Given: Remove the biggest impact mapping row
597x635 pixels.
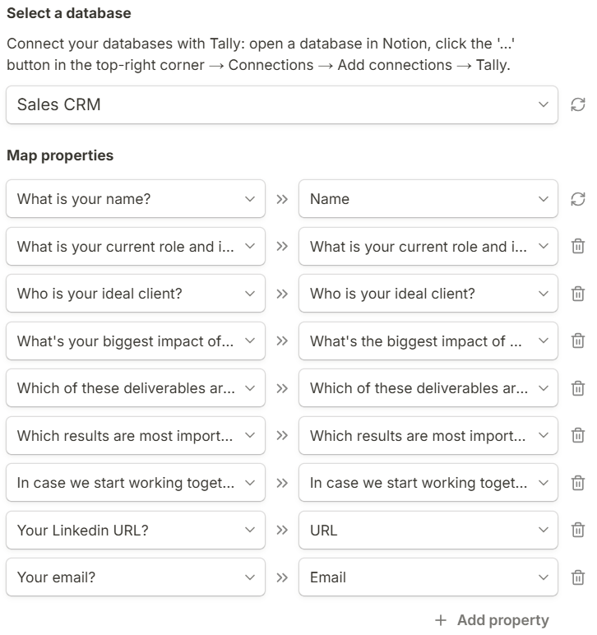Looking at the screenshot, I should (578, 341).
